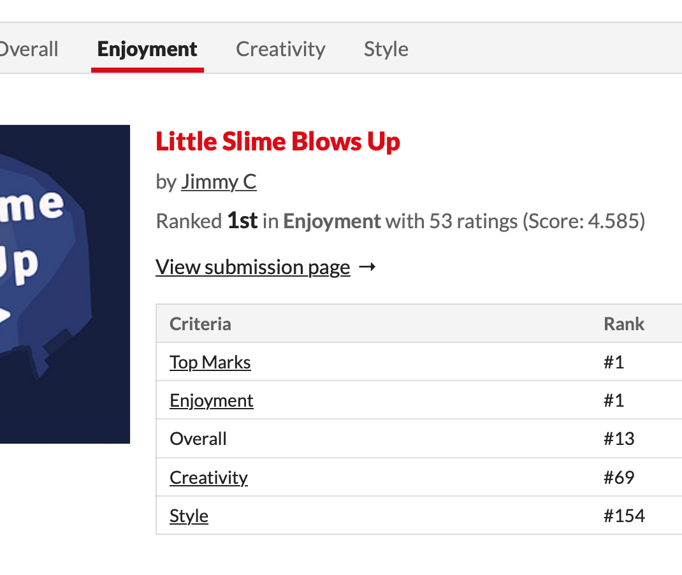Screen dimensions: 682x575
Task: Visit author Jimmy C's profile
Action: pyautogui.click(x=219, y=182)
